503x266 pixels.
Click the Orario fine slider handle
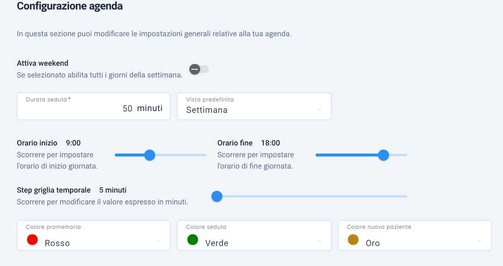(383, 155)
